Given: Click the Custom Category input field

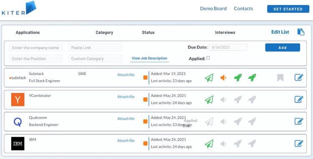Looking at the screenshot, I should click(x=95, y=59).
